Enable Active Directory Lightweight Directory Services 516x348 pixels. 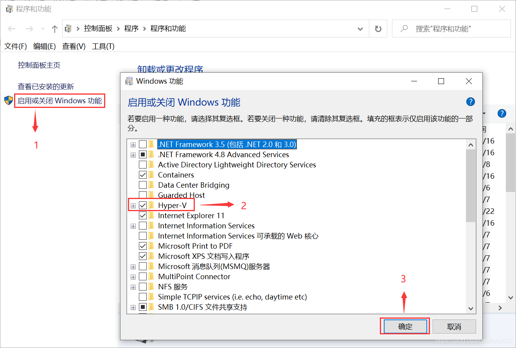click(143, 165)
